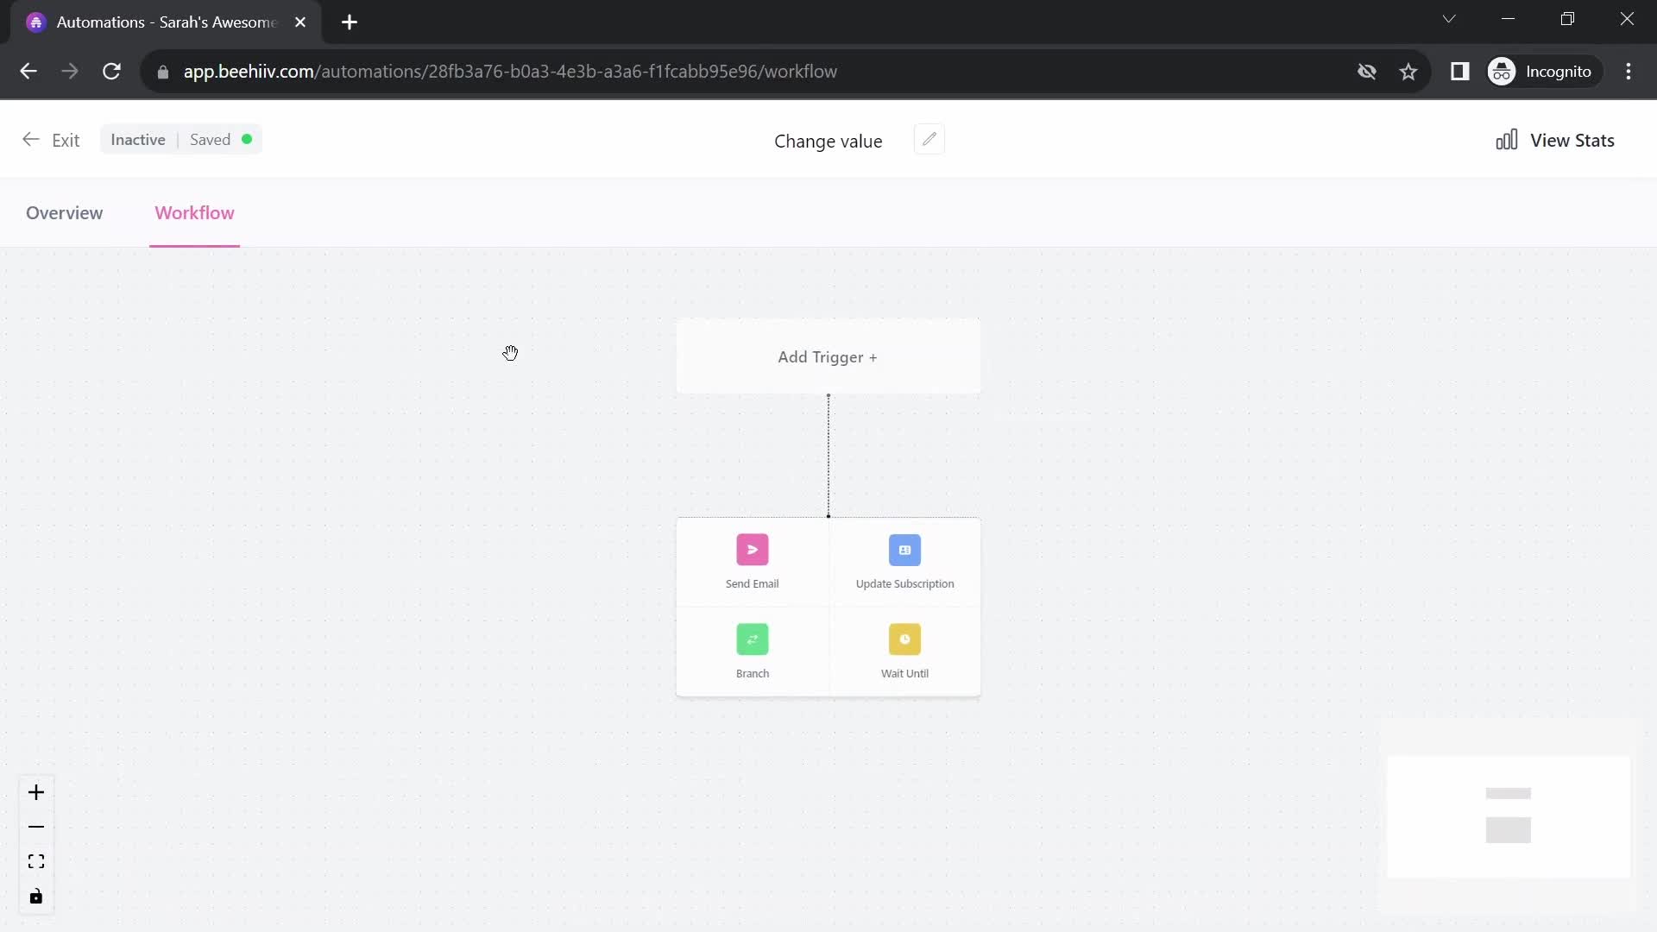1657x932 pixels.
Task: Click the Send Email action icon
Action: pyautogui.click(x=753, y=551)
